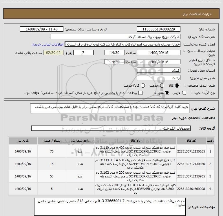The image size is (223, 216).
Task: Click the 200 A مدل 31102 item name
Action: pos(136,176)
